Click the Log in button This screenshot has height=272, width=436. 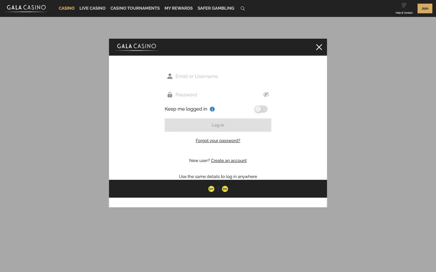(218, 125)
